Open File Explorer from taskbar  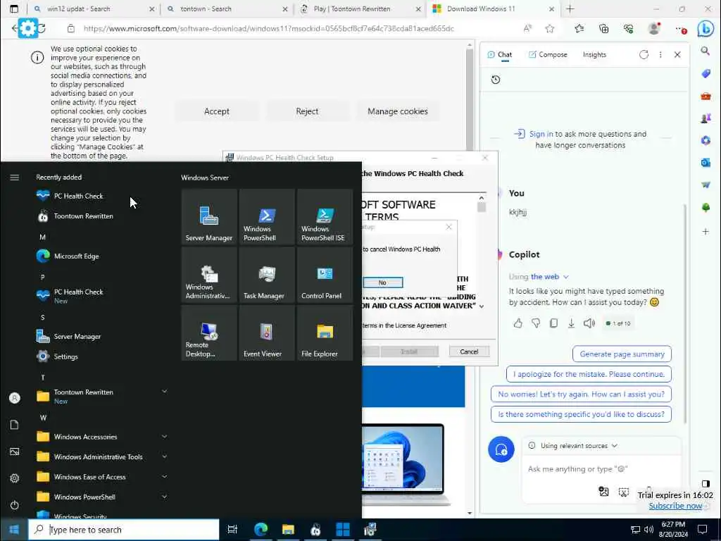coord(288,530)
